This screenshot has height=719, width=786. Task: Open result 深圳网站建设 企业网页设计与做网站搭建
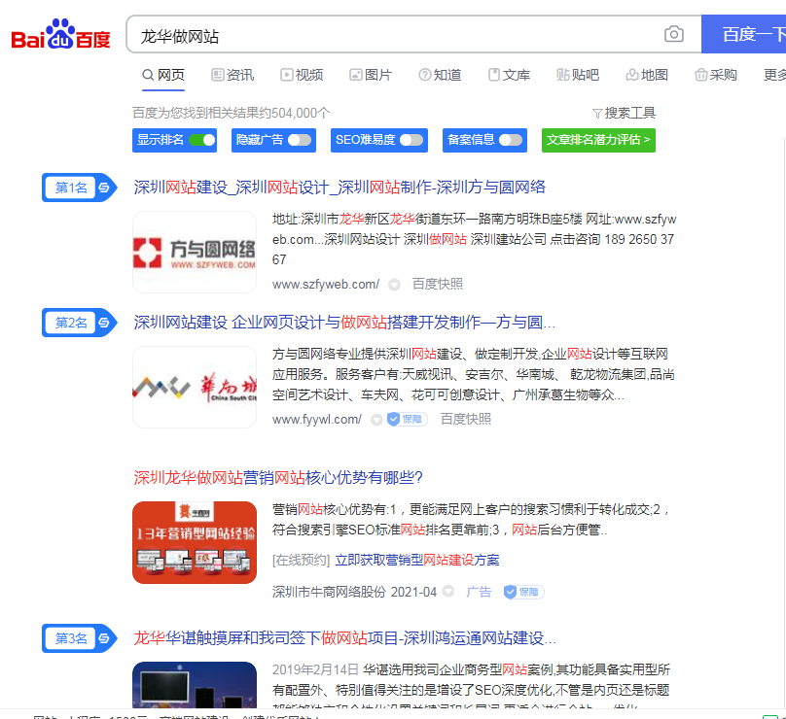[344, 323]
